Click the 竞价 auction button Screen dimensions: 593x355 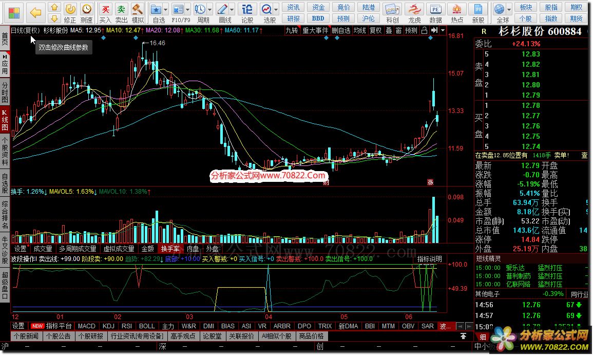343,8
